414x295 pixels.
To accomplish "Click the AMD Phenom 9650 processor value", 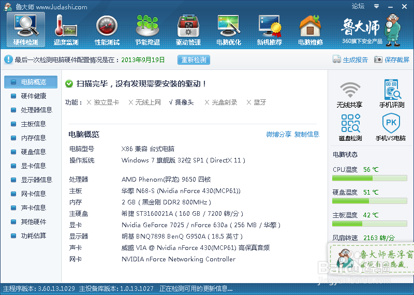I will (x=166, y=180).
